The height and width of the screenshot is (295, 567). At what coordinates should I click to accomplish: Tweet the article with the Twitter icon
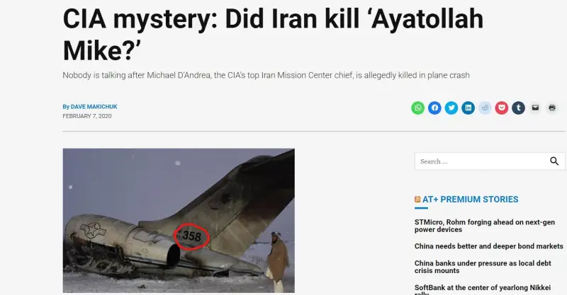451,108
